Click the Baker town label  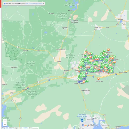coord(59,61)
